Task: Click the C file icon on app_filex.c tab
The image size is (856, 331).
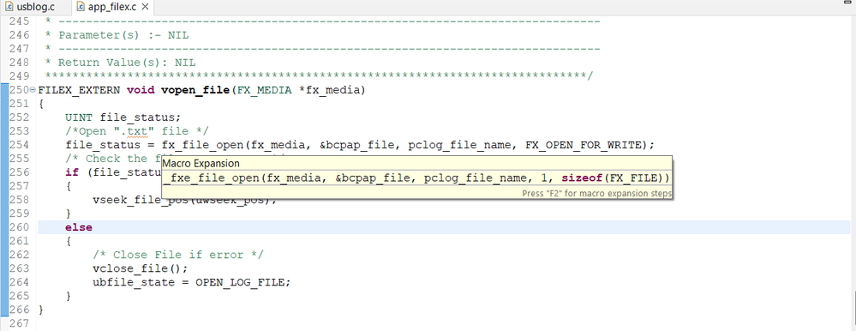Action: click(x=81, y=8)
